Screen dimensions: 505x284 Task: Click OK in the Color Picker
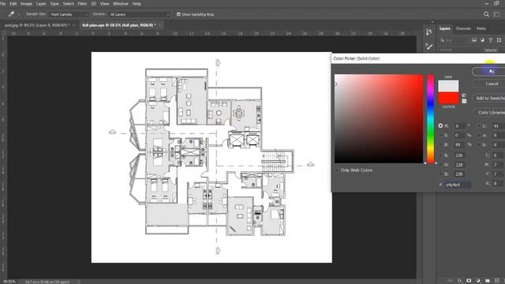click(489, 72)
